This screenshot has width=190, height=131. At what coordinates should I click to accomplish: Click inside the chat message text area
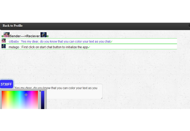pos(58,91)
